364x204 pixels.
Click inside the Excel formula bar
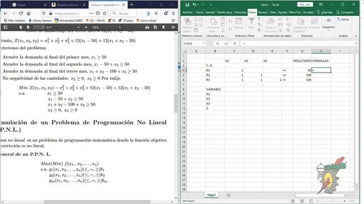[x=297, y=43]
